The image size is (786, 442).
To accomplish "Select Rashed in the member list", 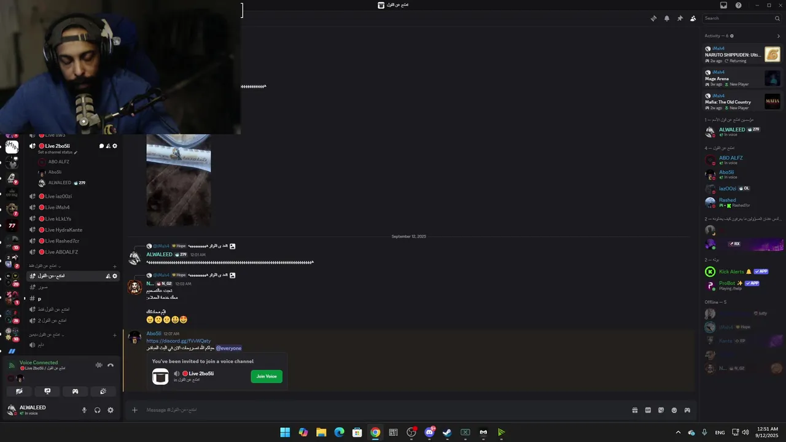I will click(742, 203).
